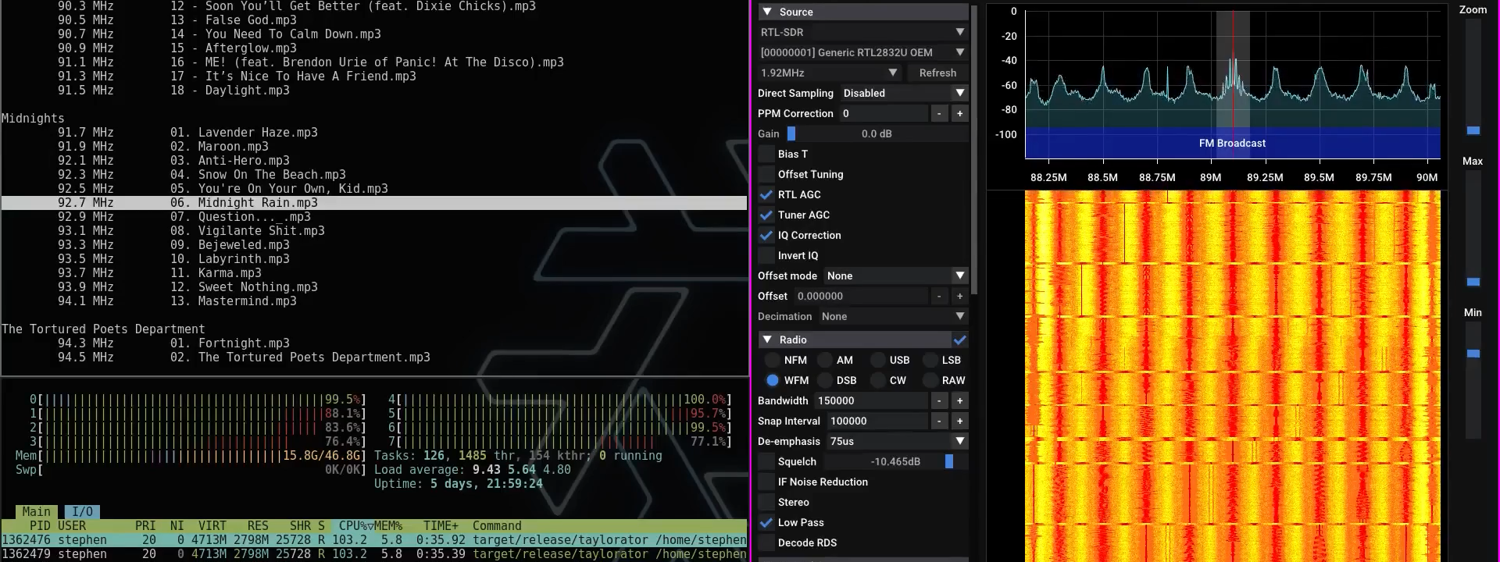Enable the Bias T checkbox

click(x=766, y=154)
